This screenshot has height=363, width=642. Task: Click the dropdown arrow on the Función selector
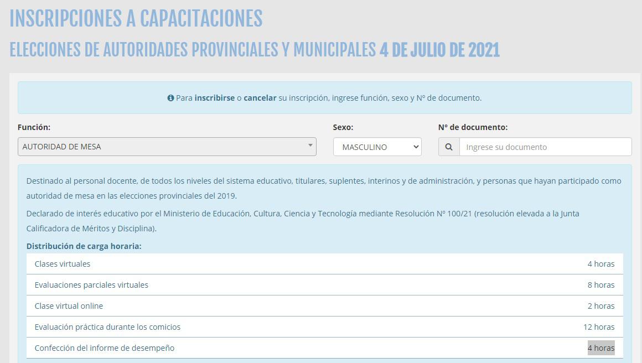tap(310, 146)
